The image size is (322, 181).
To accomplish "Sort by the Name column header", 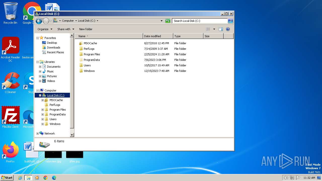I will coord(109,36).
